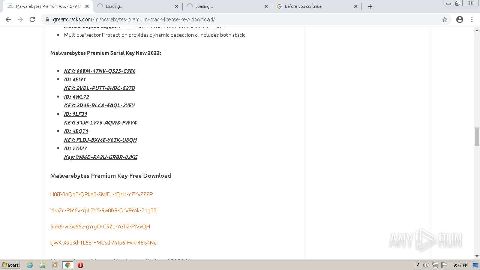Click ID: 7Td27 text

[75, 148]
